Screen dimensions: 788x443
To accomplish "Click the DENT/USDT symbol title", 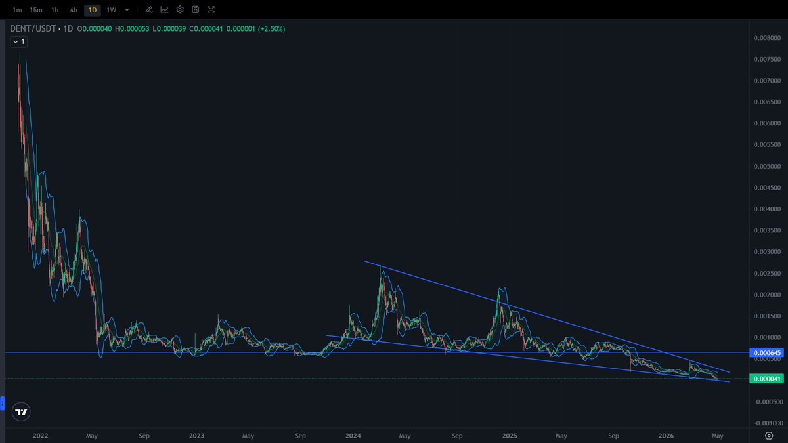I will tap(32, 29).
